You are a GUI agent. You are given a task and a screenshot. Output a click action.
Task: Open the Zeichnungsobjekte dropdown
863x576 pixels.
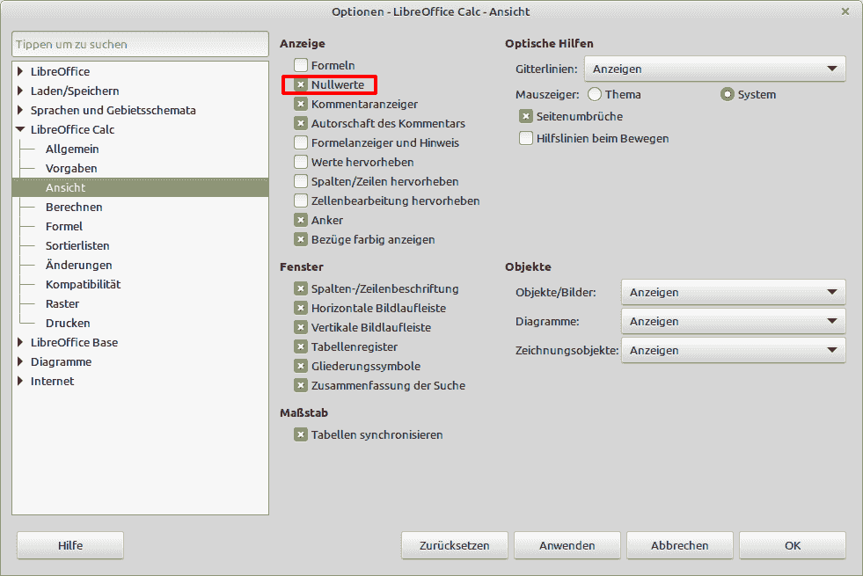click(x=733, y=351)
